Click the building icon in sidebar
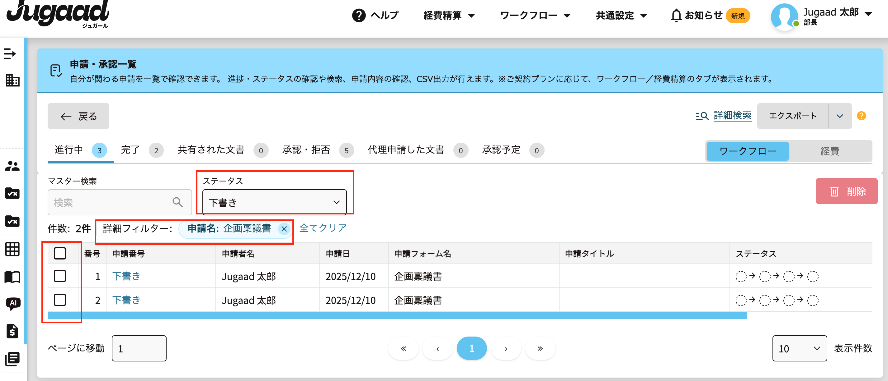The height and width of the screenshot is (381, 888). pyautogui.click(x=12, y=80)
